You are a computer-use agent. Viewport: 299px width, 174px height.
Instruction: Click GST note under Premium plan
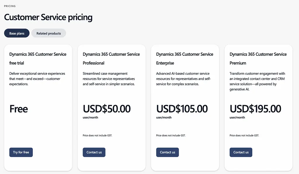[x=244, y=135]
